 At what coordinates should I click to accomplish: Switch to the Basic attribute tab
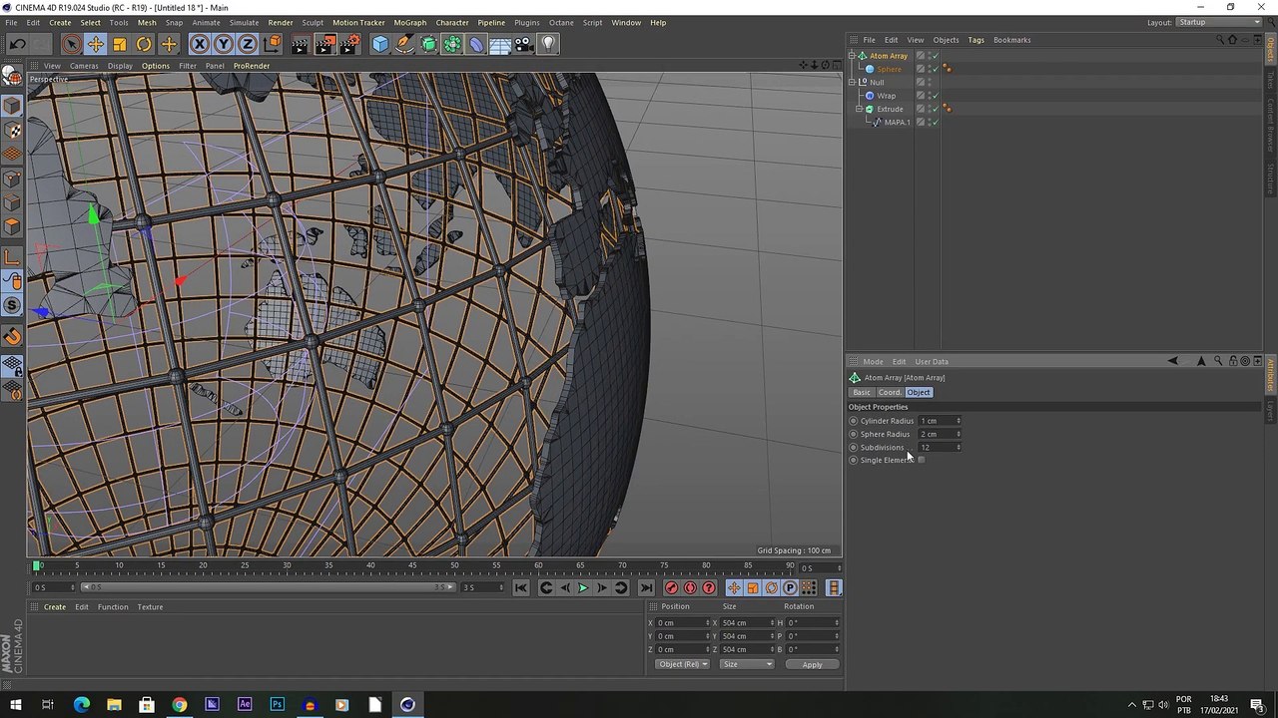pyautogui.click(x=862, y=392)
